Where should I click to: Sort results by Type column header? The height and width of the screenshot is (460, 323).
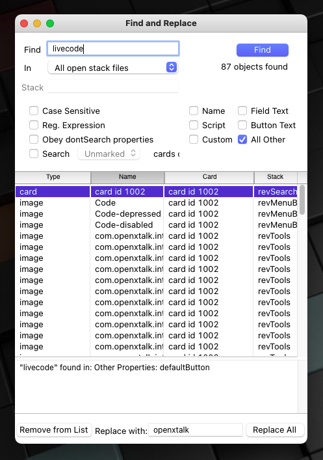(53, 177)
